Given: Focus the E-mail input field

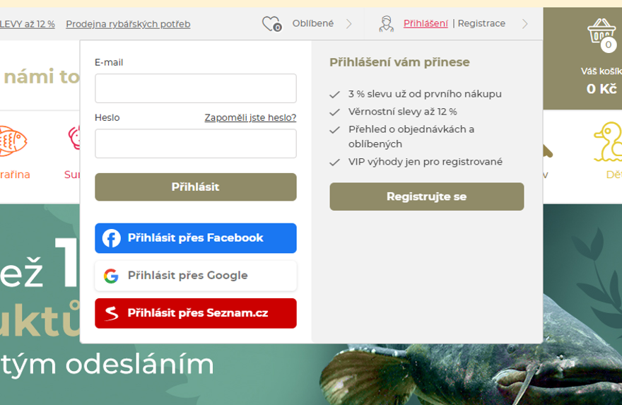Looking at the screenshot, I should [x=196, y=88].
